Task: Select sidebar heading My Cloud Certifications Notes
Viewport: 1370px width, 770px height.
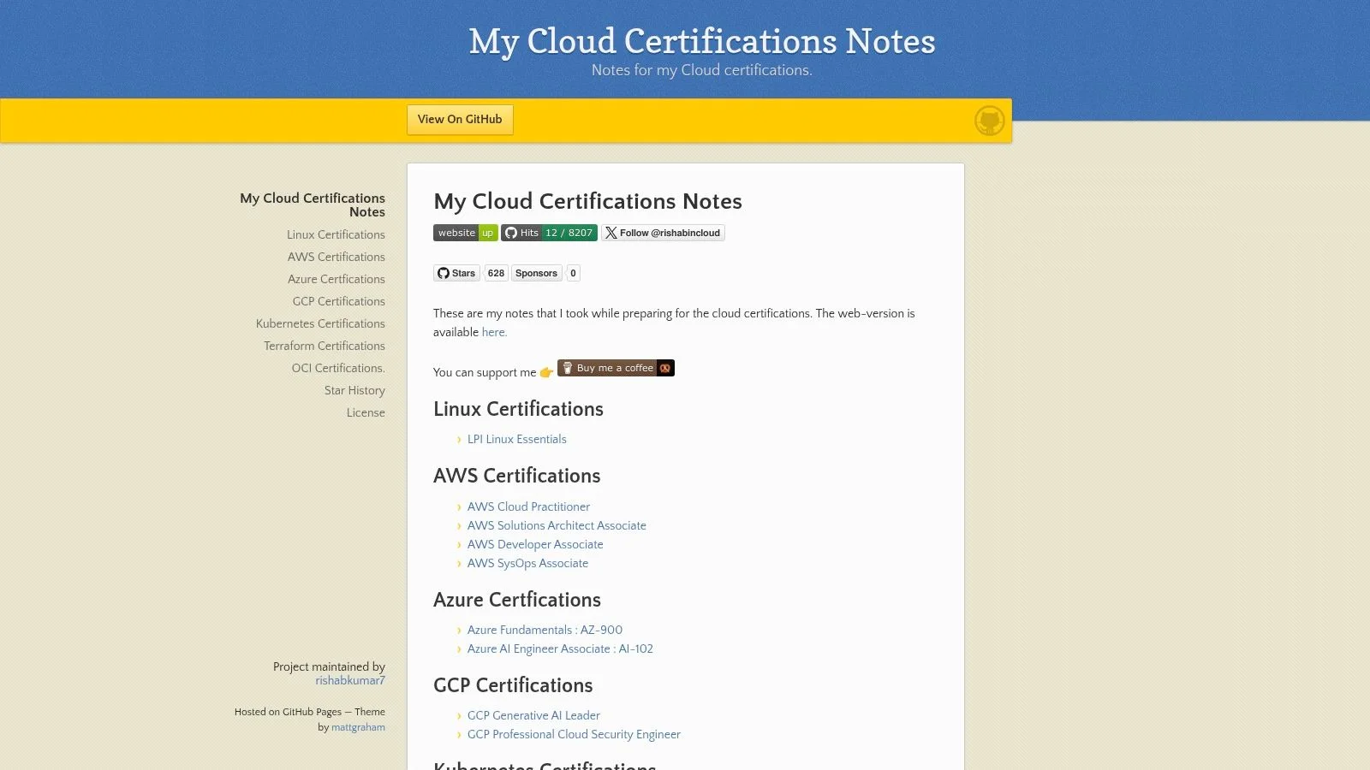Action: 313,205
